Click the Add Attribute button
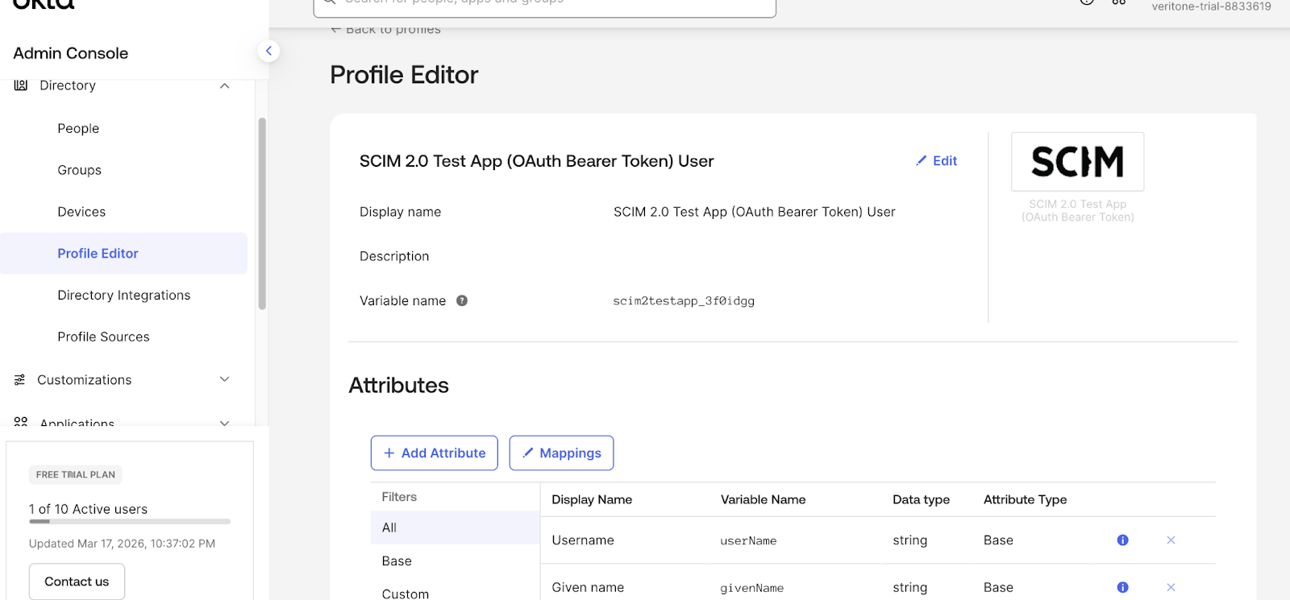1290x600 pixels. tap(434, 453)
